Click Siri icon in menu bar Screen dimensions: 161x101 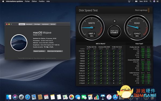[154, 1]
